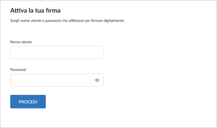This screenshot has width=217, height=128.
Task: Place cursor inside the password box
Action: coord(57,80)
